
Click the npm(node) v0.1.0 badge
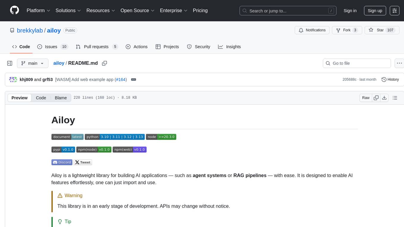(94, 149)
